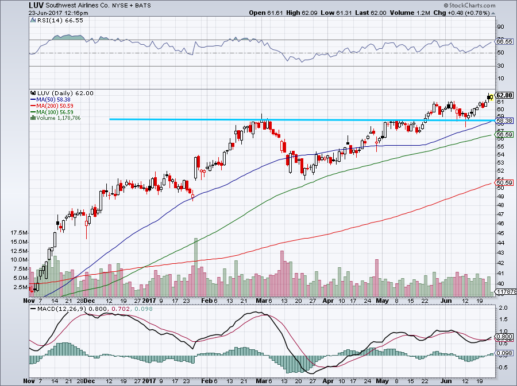Click the 0.098 tag on MACD axis
Image resolution: width=517 pixels, height=386 pixels.
pyautogui.click(x=504, y=353)
